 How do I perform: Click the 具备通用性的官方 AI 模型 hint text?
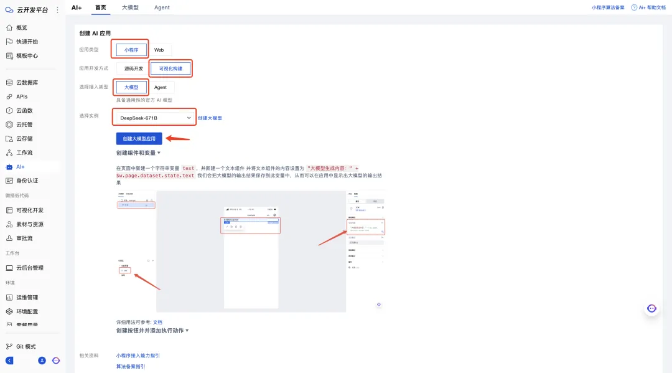point(144,100)
